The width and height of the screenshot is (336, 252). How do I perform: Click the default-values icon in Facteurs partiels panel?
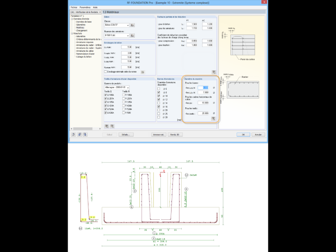[214, 72]
